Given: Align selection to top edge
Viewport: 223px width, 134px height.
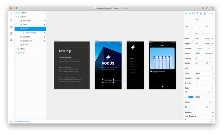Looking at the screenshot, I should coord(197,13).
